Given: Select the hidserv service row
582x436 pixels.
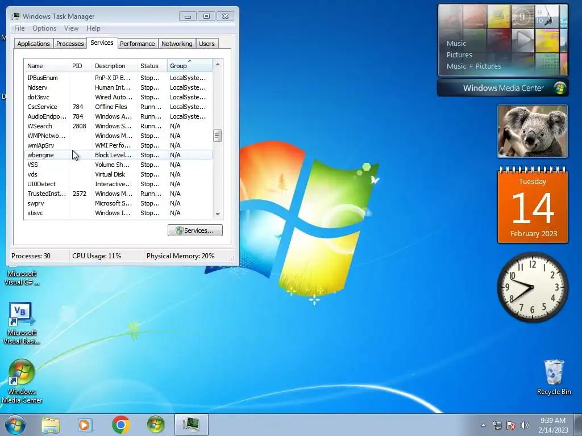Looking at the screenshot, I should click(118, 87).
